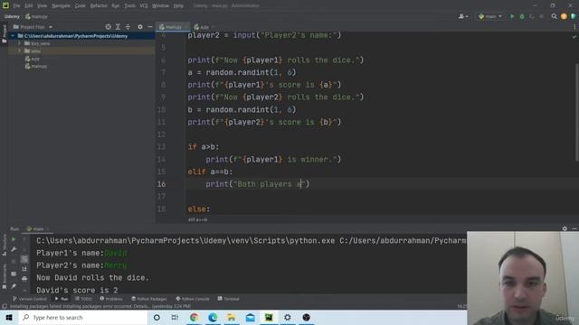Open the TODO tool window
The image size is (579, 325).
tap(83, 299)
